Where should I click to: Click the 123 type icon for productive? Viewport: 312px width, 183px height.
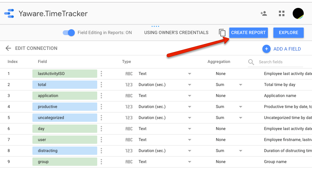(x=129, y=107)
